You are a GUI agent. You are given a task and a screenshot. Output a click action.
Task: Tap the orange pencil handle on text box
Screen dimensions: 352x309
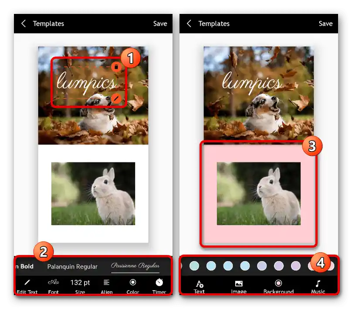pyautogui.click(x=116, y=98)
